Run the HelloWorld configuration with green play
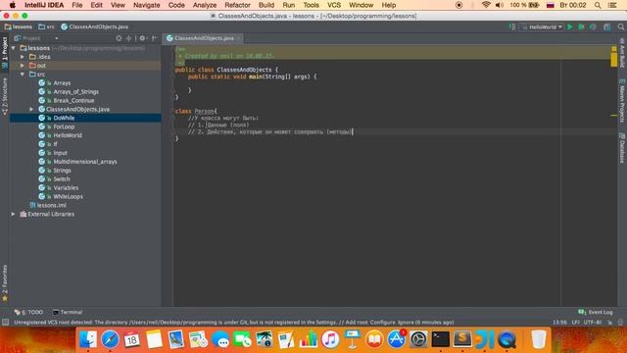 coord(570,26)
